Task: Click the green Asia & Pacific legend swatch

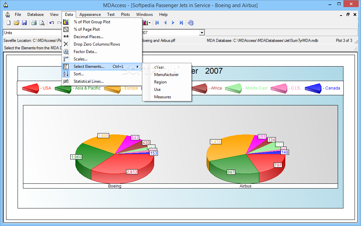Action: pos(63,89)
